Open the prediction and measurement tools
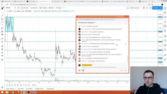This screenshot has width=167, height=94. coord(2,31)
